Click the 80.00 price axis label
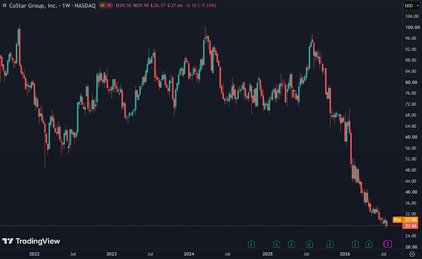 coord(411,82)
